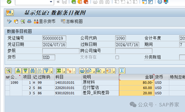
Task: Click the 金额 column header
Action: [x=137, y=77]
